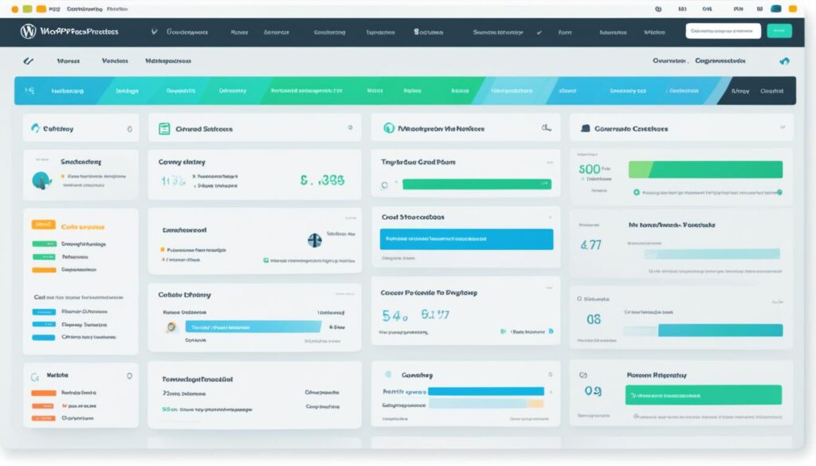
Task: Click the WordPress logo in header
Action: (28, 32)
